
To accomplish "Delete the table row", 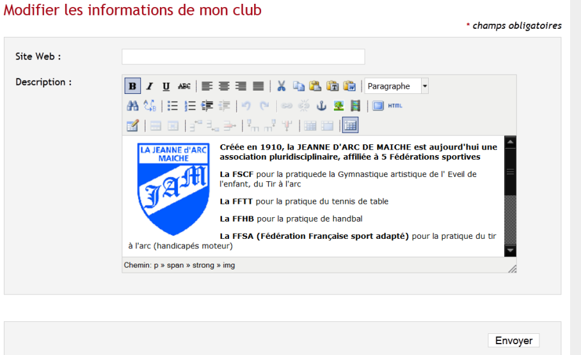I will tap(230, 126).
